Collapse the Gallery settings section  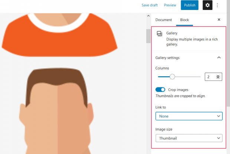tap(219, 58)
